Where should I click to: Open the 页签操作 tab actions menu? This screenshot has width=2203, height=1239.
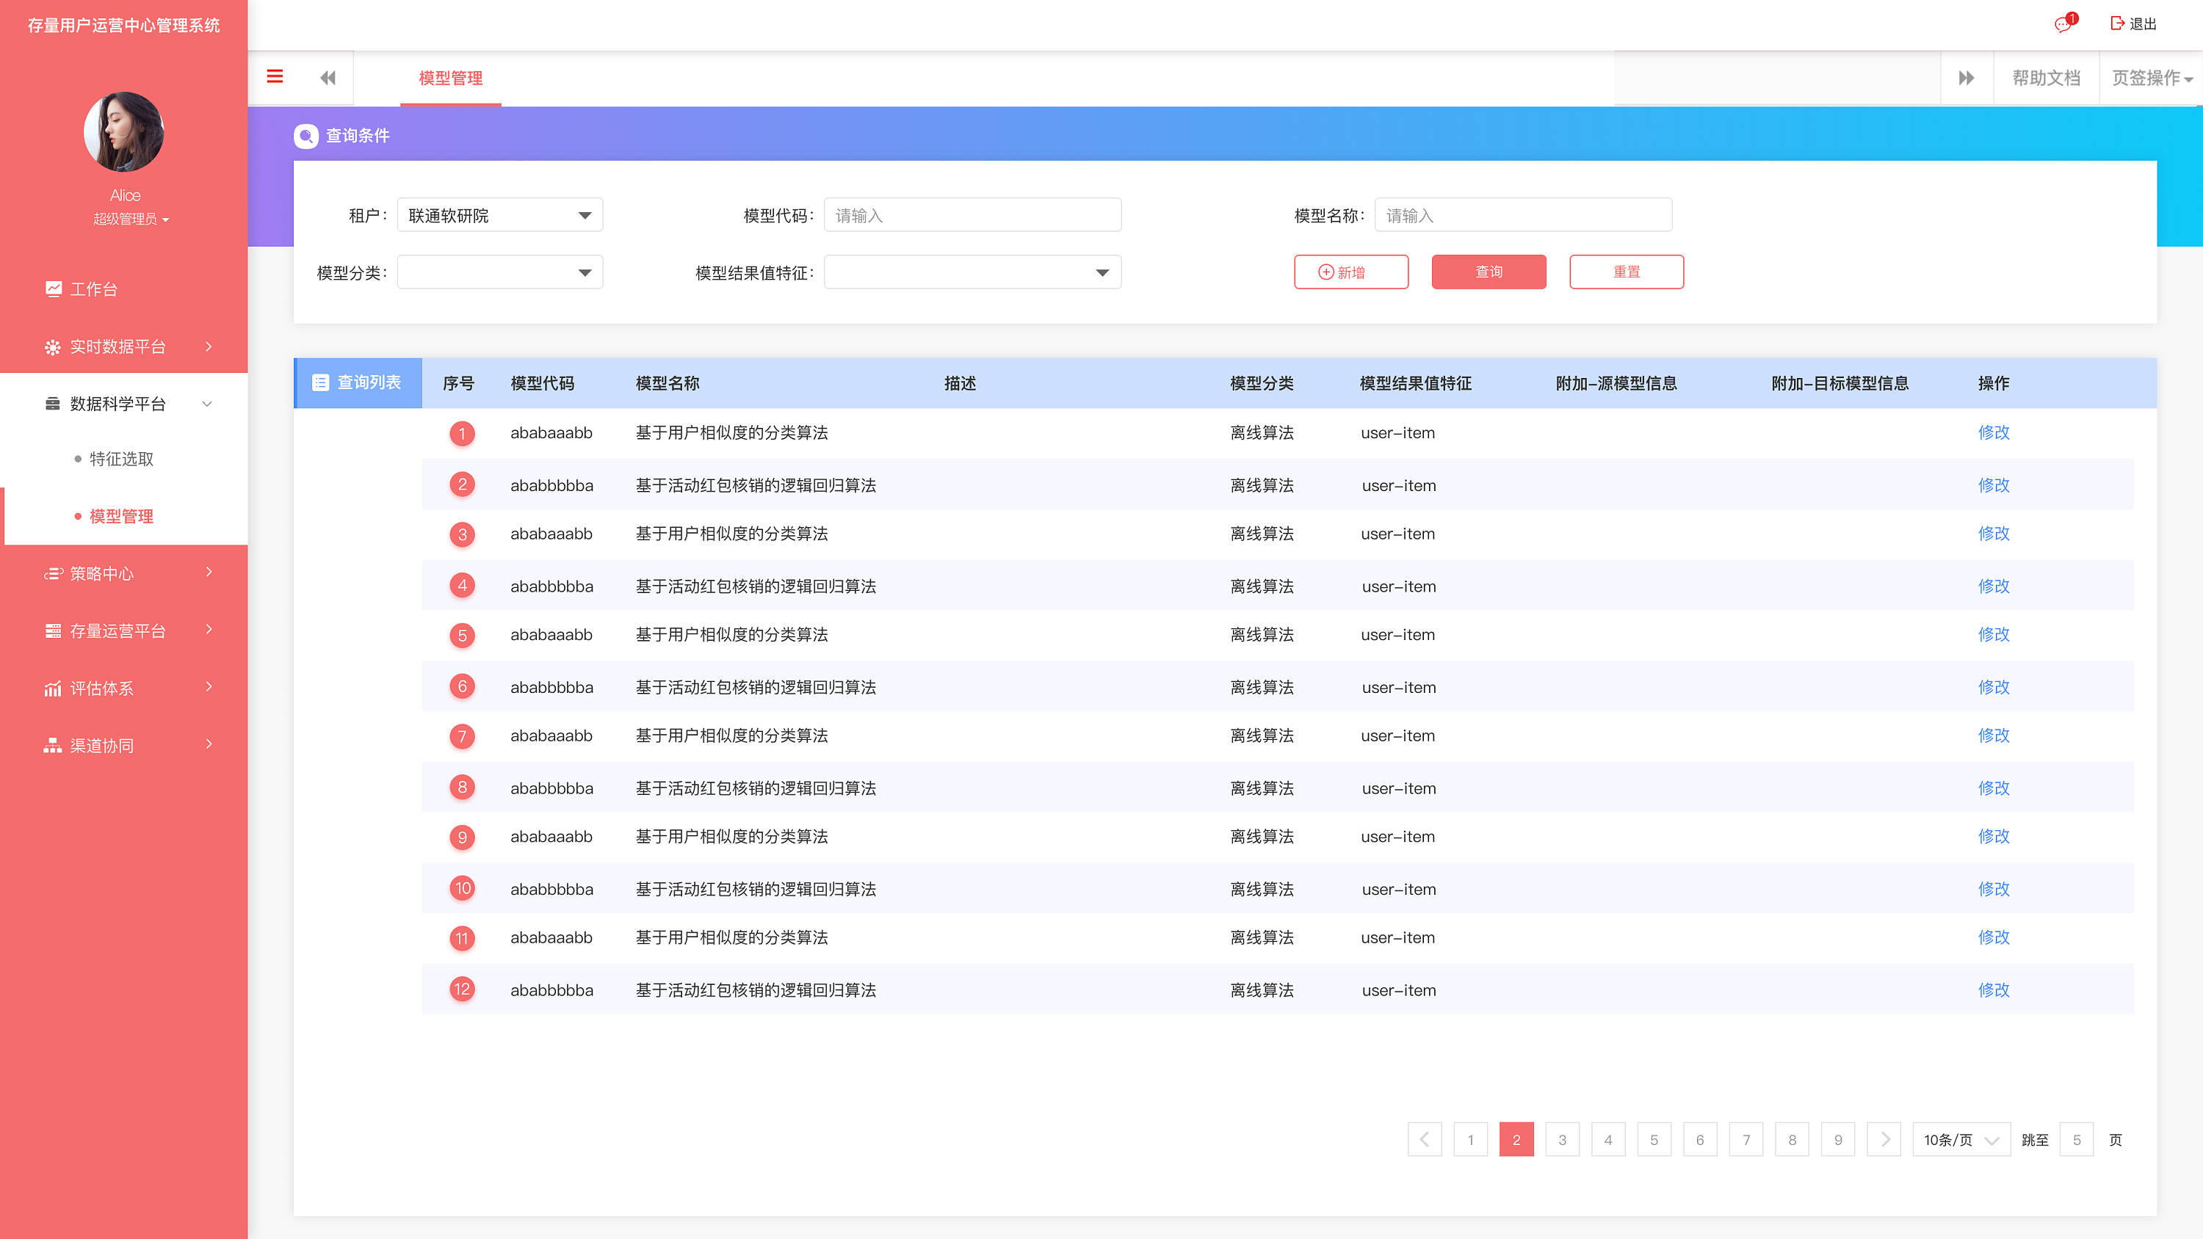coord(2151,78)
